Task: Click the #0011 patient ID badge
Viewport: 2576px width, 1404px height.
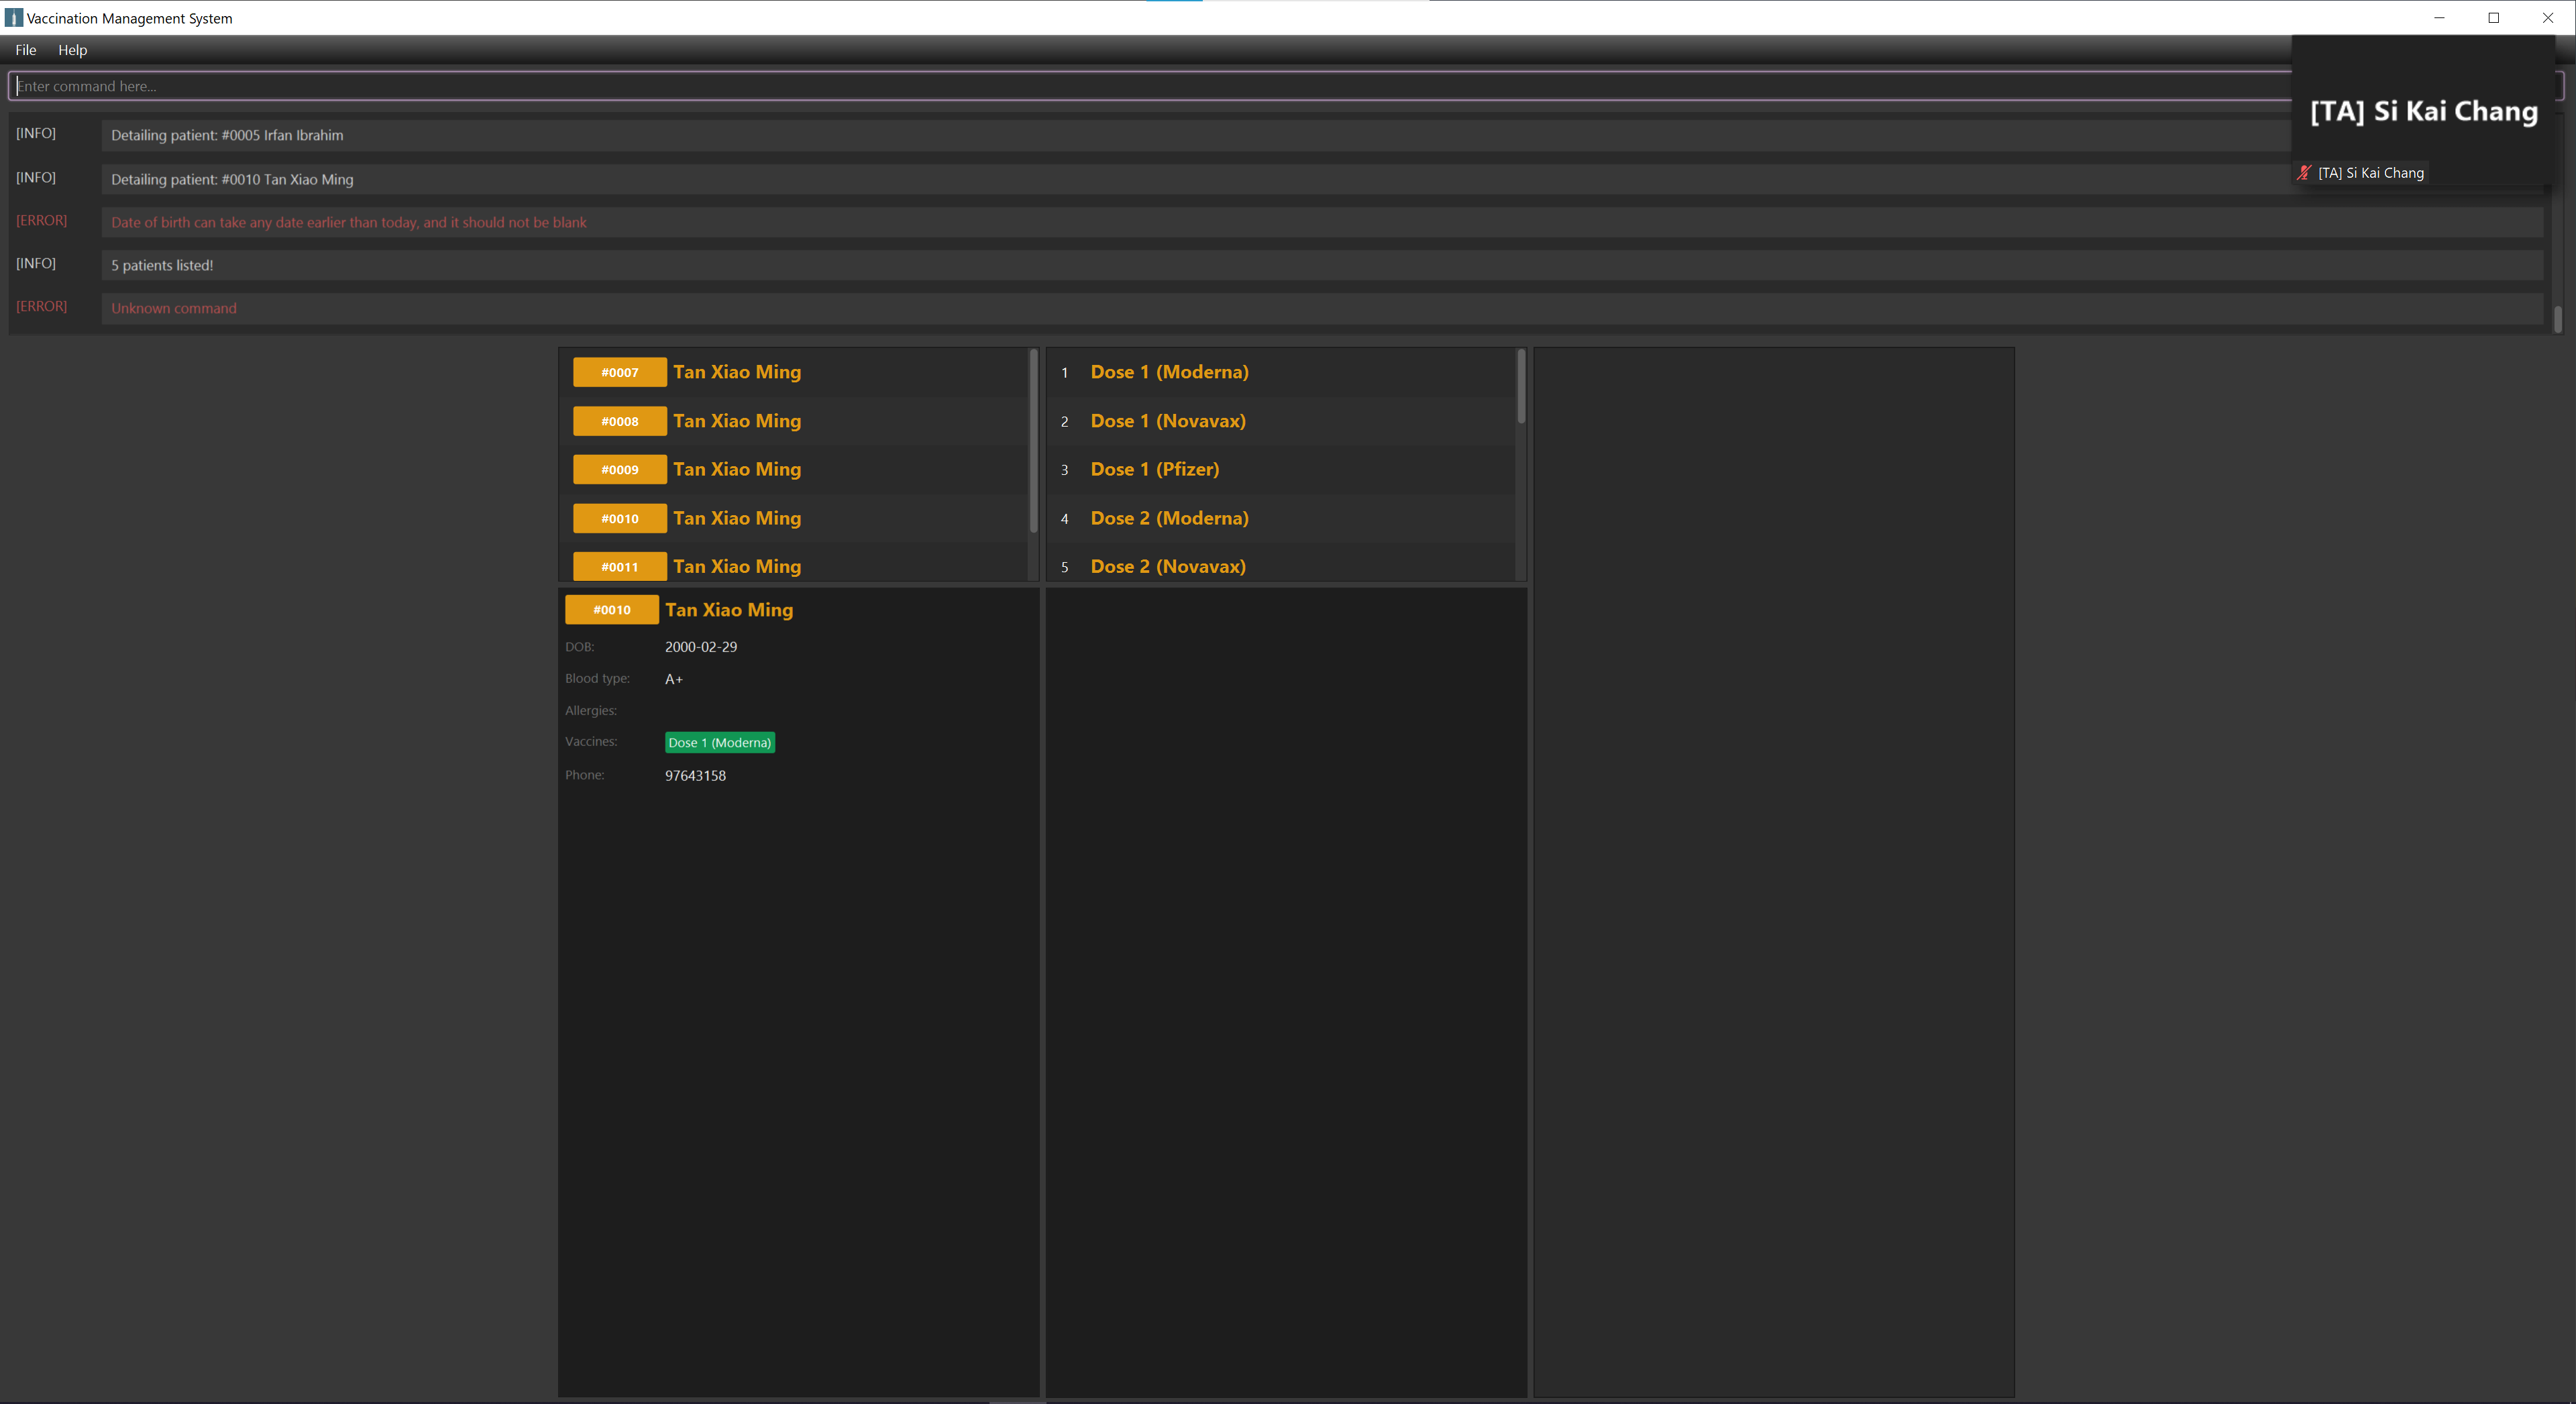Action: pos(619,566)
